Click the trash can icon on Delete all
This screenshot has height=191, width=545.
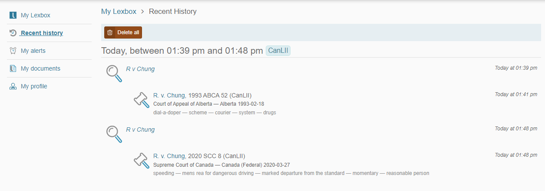tap(110, 32)
